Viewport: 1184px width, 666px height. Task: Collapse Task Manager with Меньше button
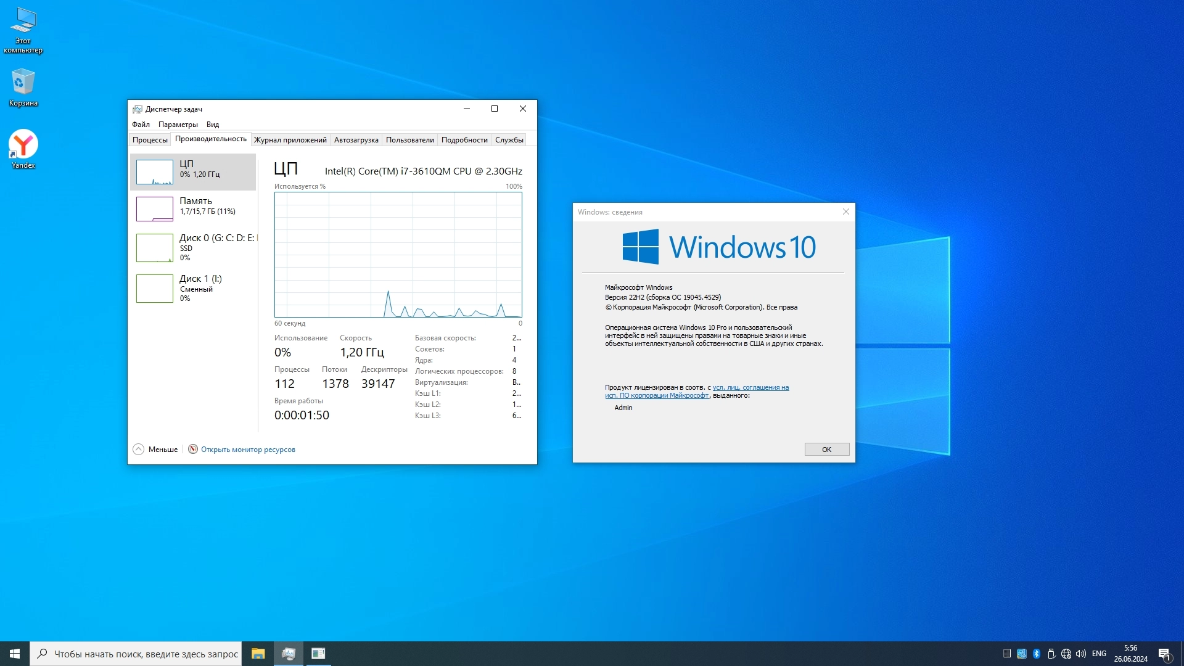pos(156,450)
